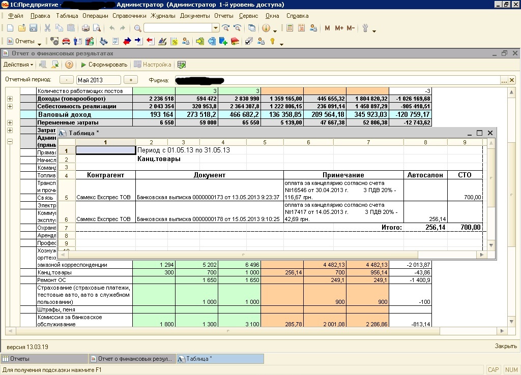The height and width of the screenshot is (375, 521).
Task: Open the Отчеты toolbar dropdown
Action: pos(24,41)
